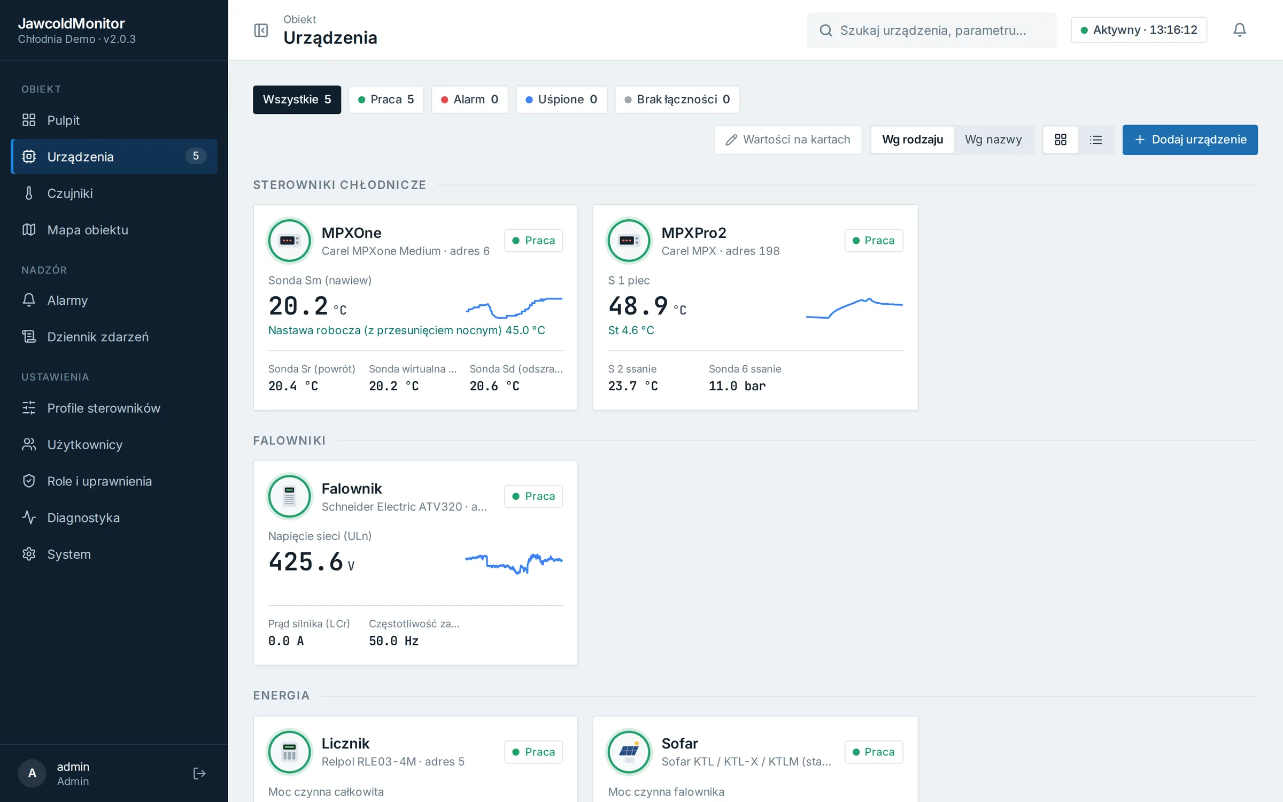
Task: Click the 425.6 V voltage value
Action: [311, 562]
